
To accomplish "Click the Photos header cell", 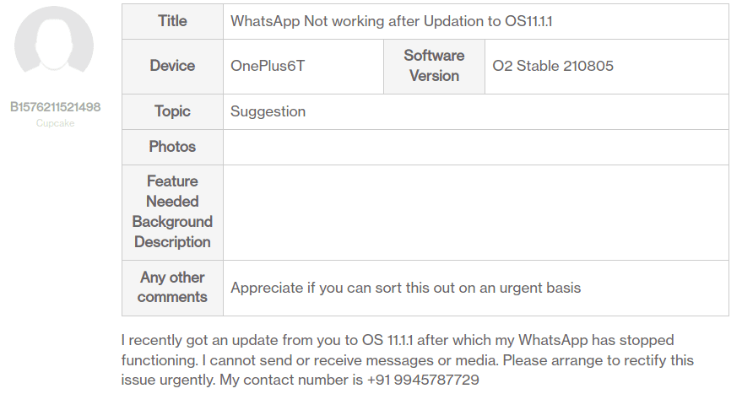I will (172, 147).
